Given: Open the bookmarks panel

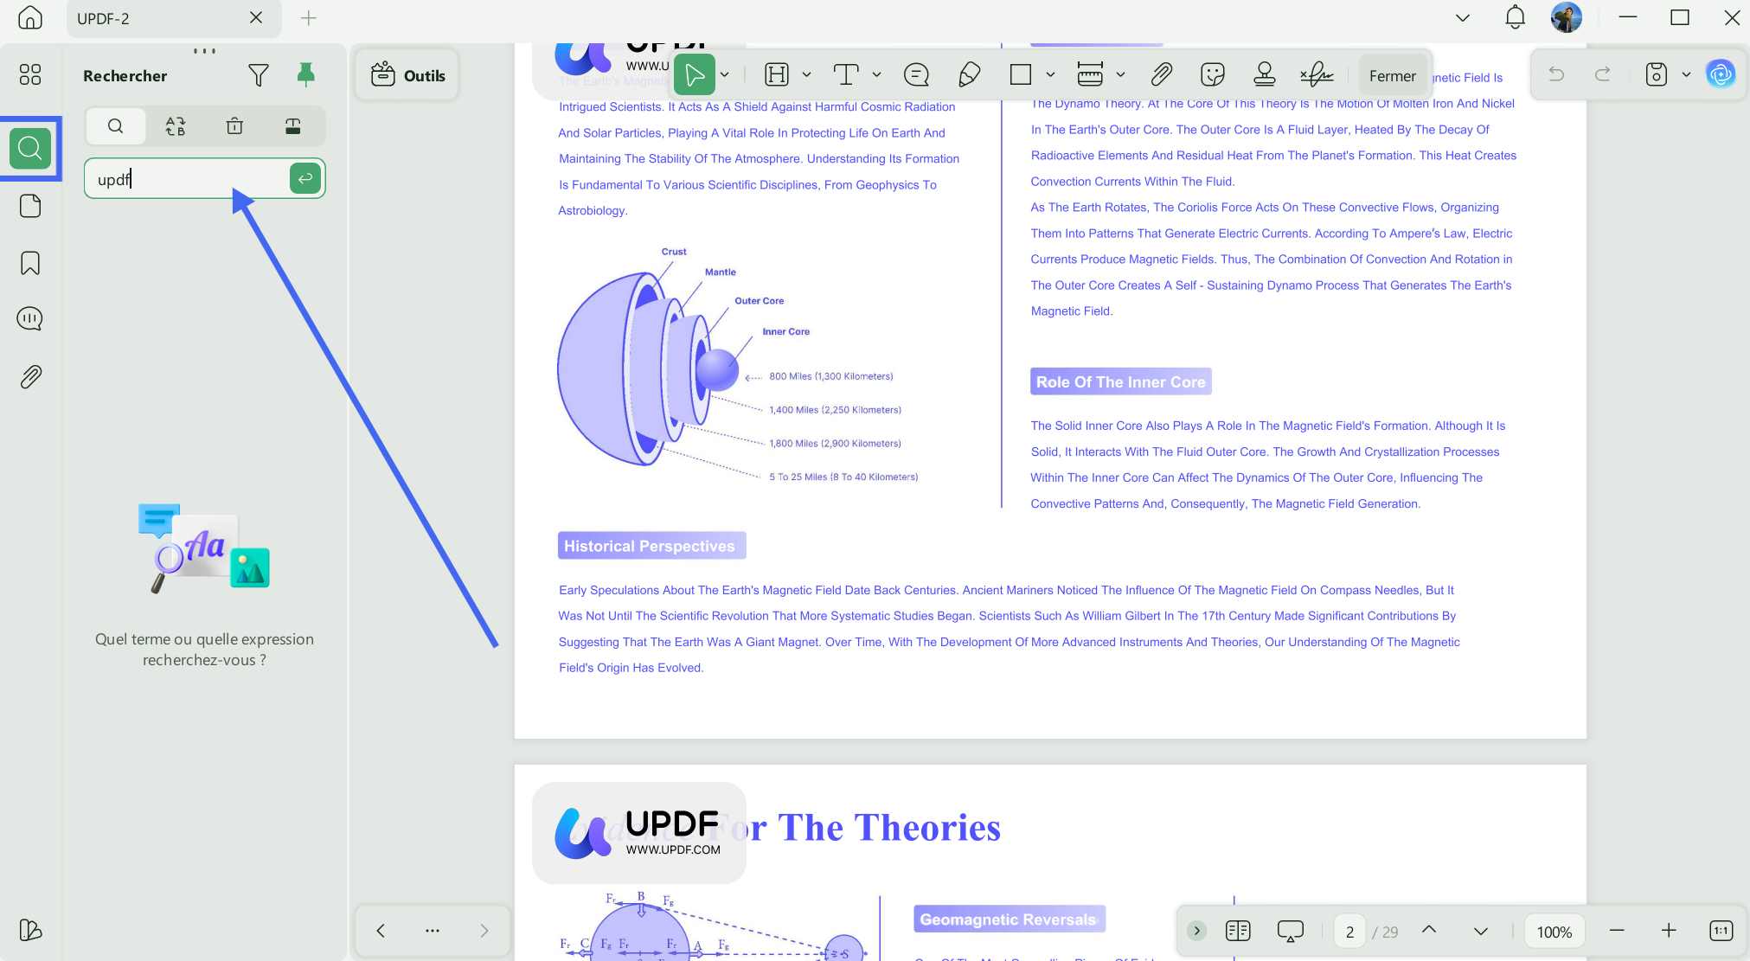Looking at the screenshot, I should click(x=30, y=263).
